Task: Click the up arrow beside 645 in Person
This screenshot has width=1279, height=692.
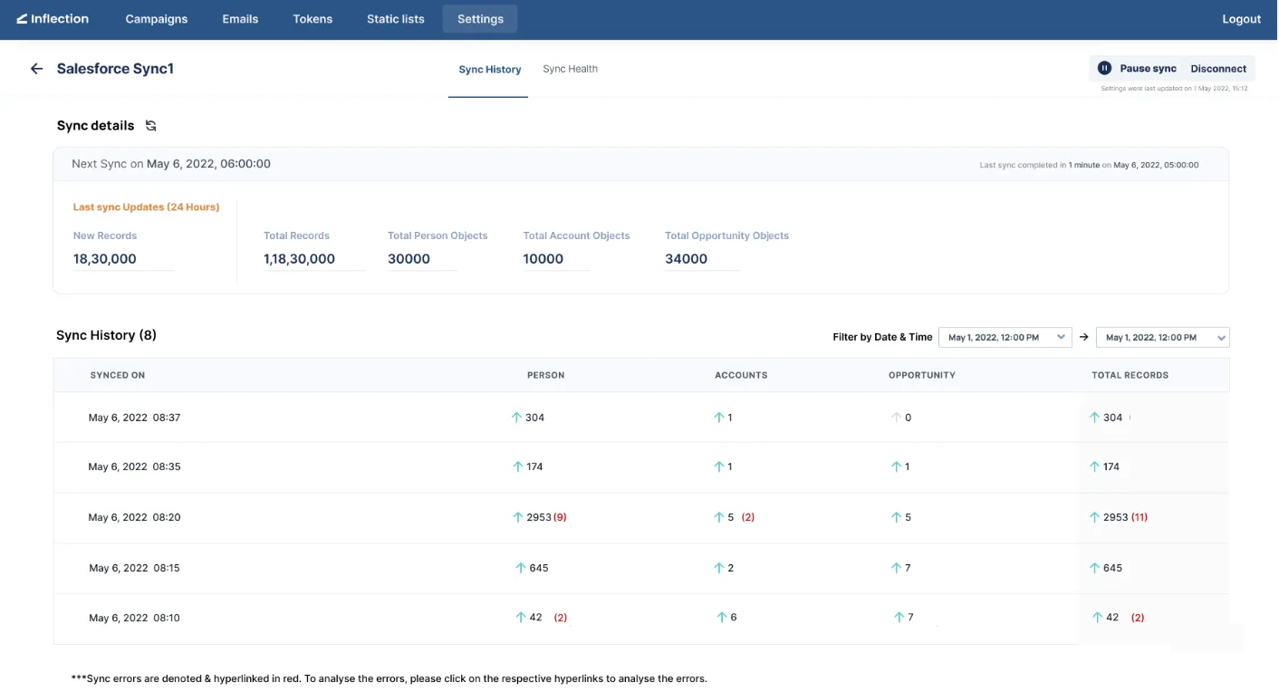Action: click(x=520, y=567)
